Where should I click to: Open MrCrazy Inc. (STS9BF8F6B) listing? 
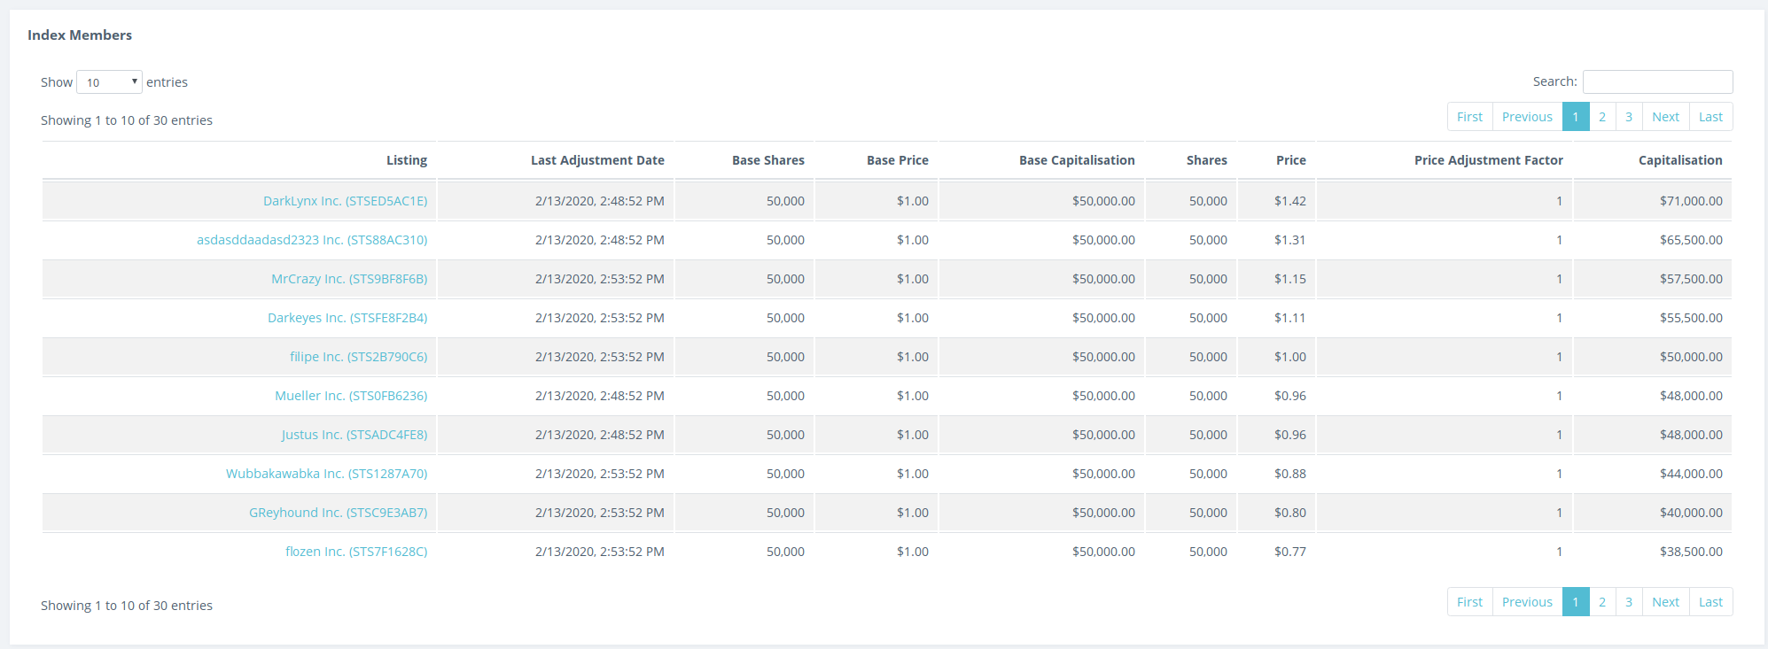(x=349, y=279)
